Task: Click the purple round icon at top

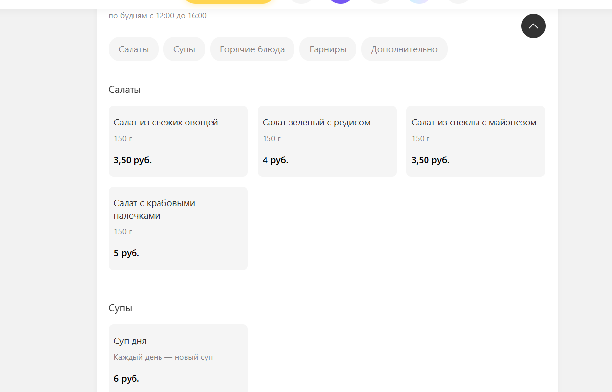Action: (341, 2)
